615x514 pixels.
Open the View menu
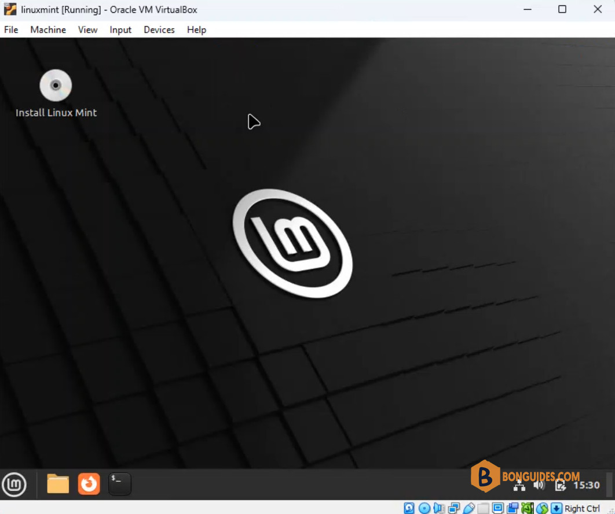pos(87,29)
